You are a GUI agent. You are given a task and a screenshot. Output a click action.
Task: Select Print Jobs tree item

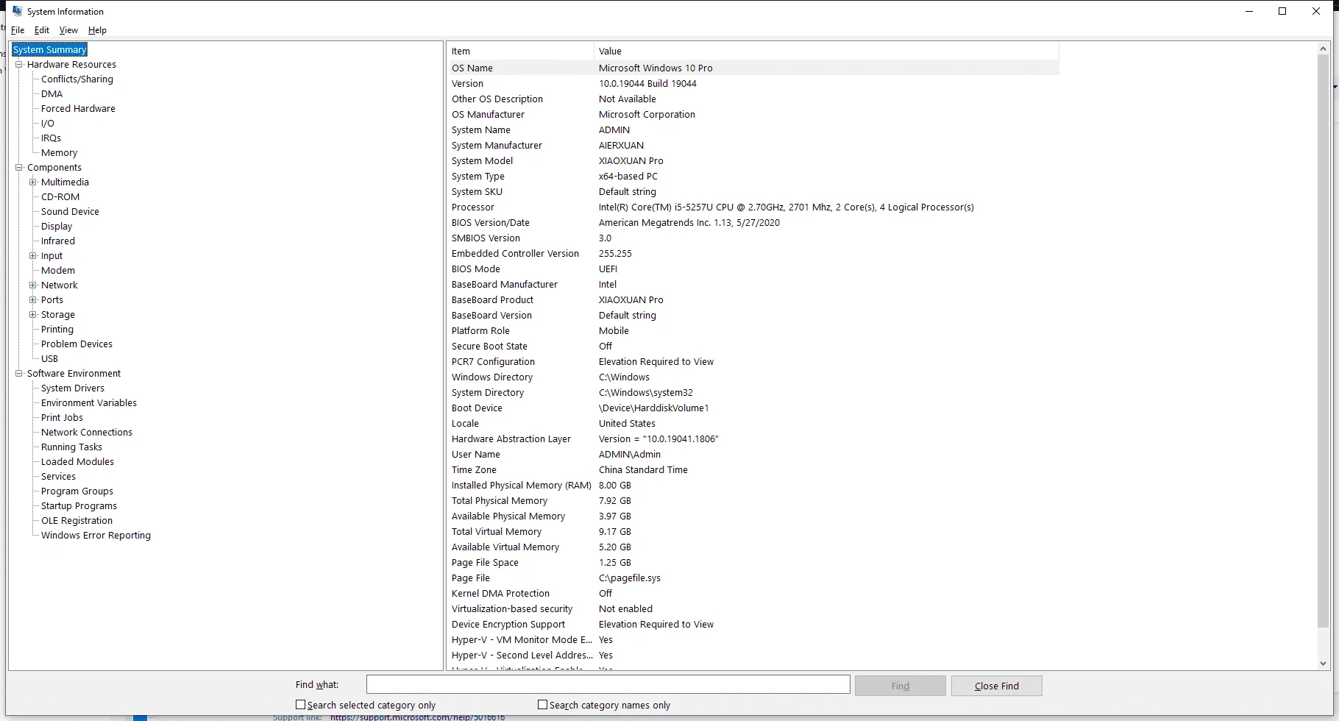(62, 418)
